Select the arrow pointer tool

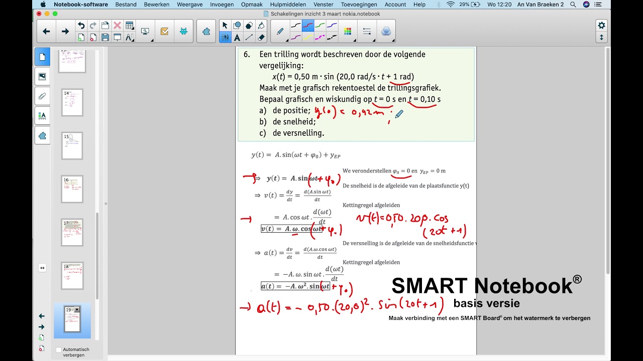tap(225, 26)
